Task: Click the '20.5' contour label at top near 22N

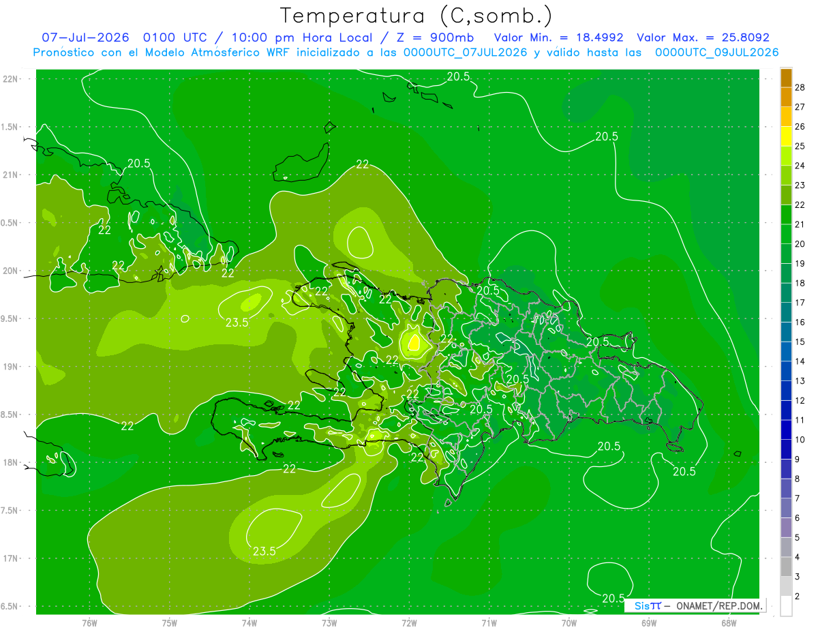Action: (458, 76)
